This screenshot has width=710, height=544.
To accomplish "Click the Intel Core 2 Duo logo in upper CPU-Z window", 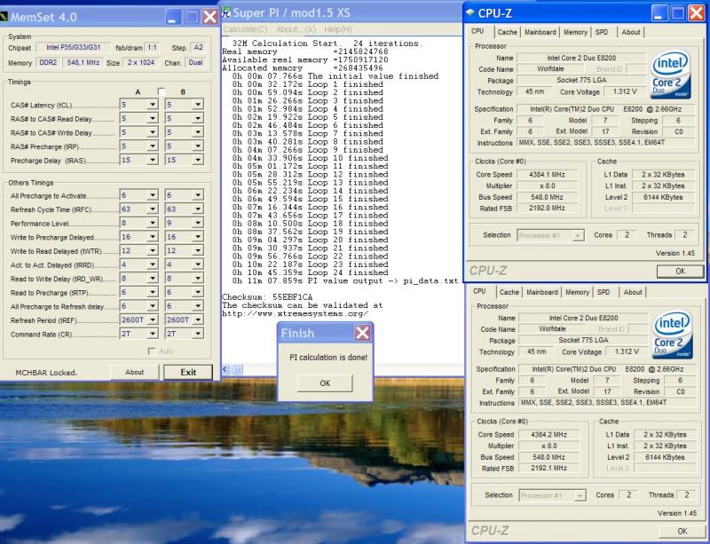I will (x=671, y=74).
